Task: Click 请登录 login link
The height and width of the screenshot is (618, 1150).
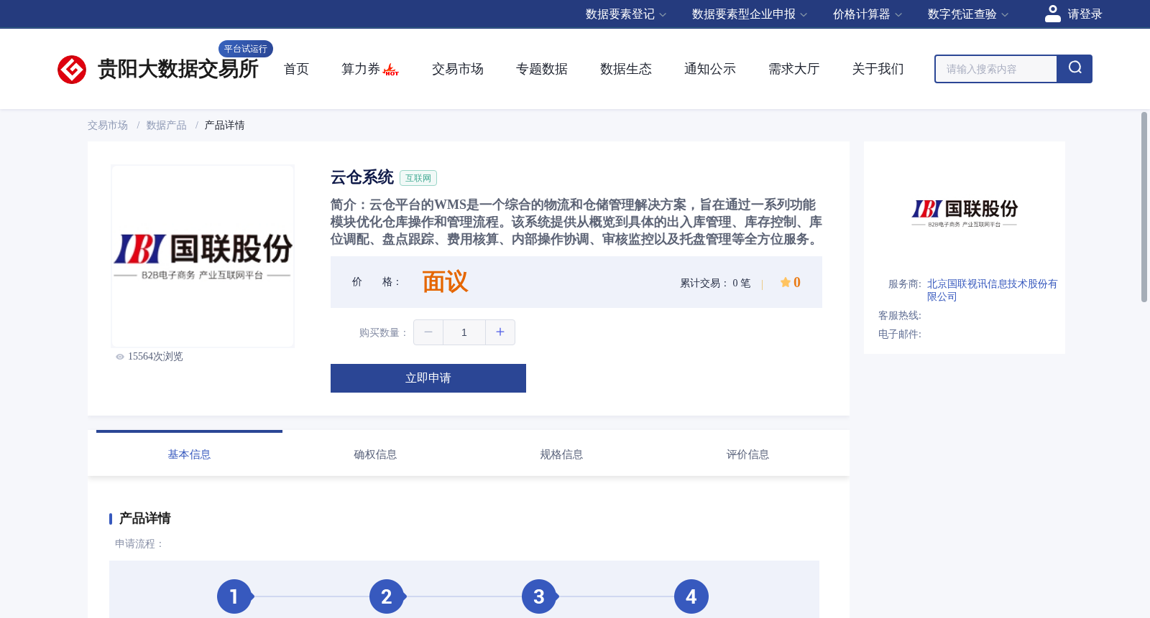Action: 1085,14
